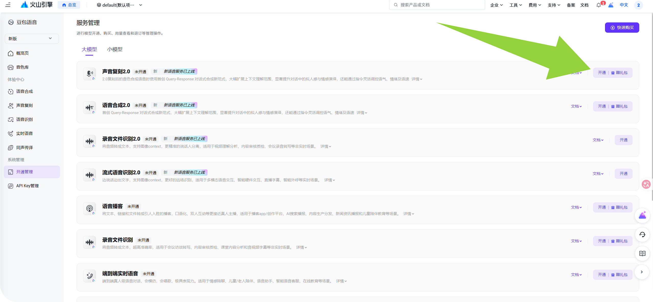
Task: Expand the 新版 version dropdown
Action: (32, 39)
